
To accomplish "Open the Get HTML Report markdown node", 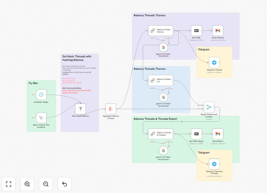I will coord(196,134).
